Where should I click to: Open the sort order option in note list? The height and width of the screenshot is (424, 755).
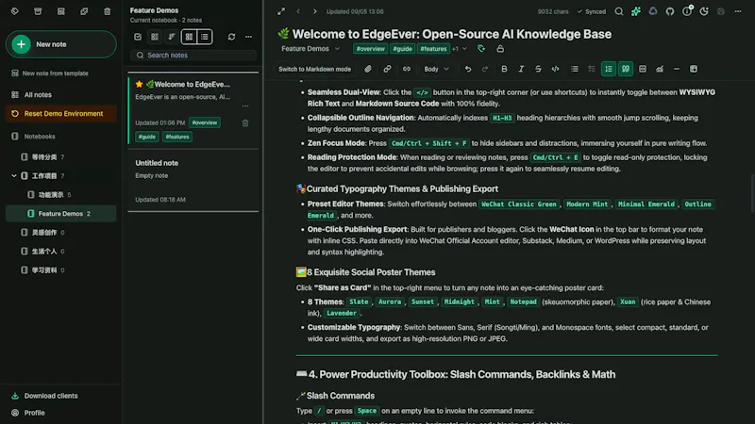coord(172,37)
